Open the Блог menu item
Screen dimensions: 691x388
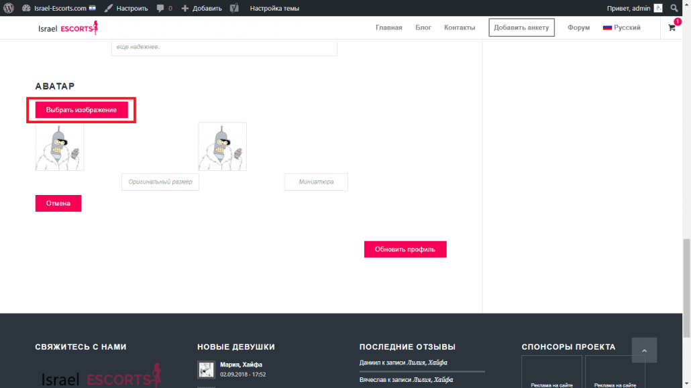coord(423,27)
